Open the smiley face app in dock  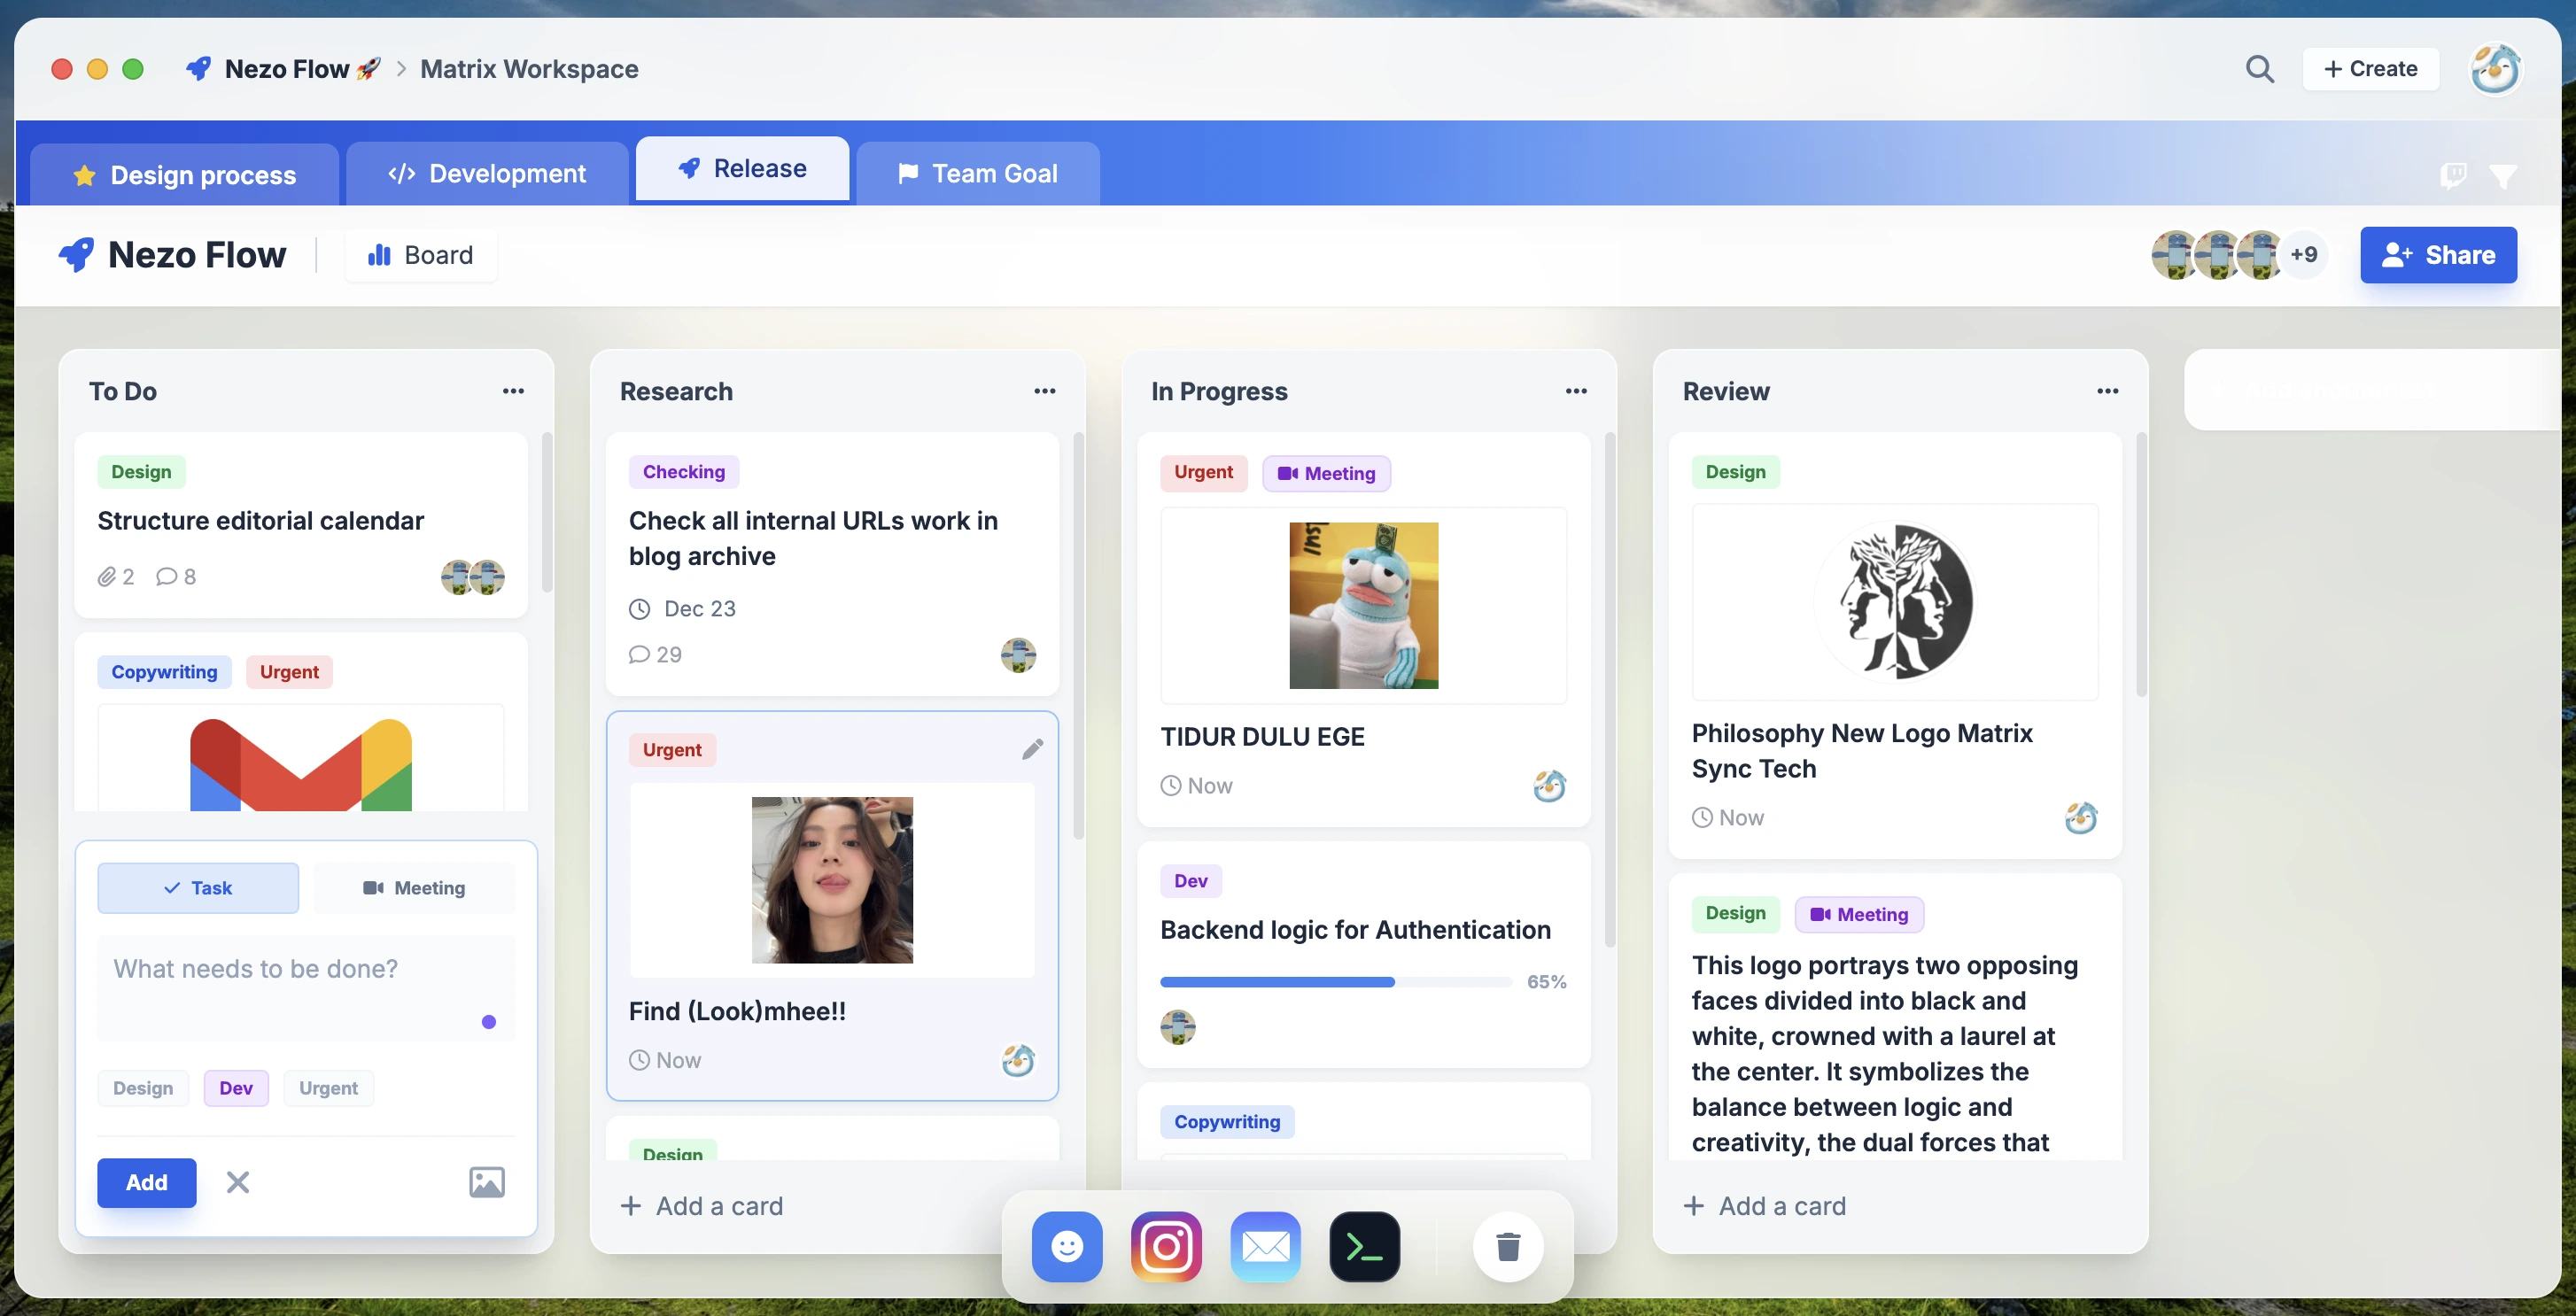[1067, 1246]
